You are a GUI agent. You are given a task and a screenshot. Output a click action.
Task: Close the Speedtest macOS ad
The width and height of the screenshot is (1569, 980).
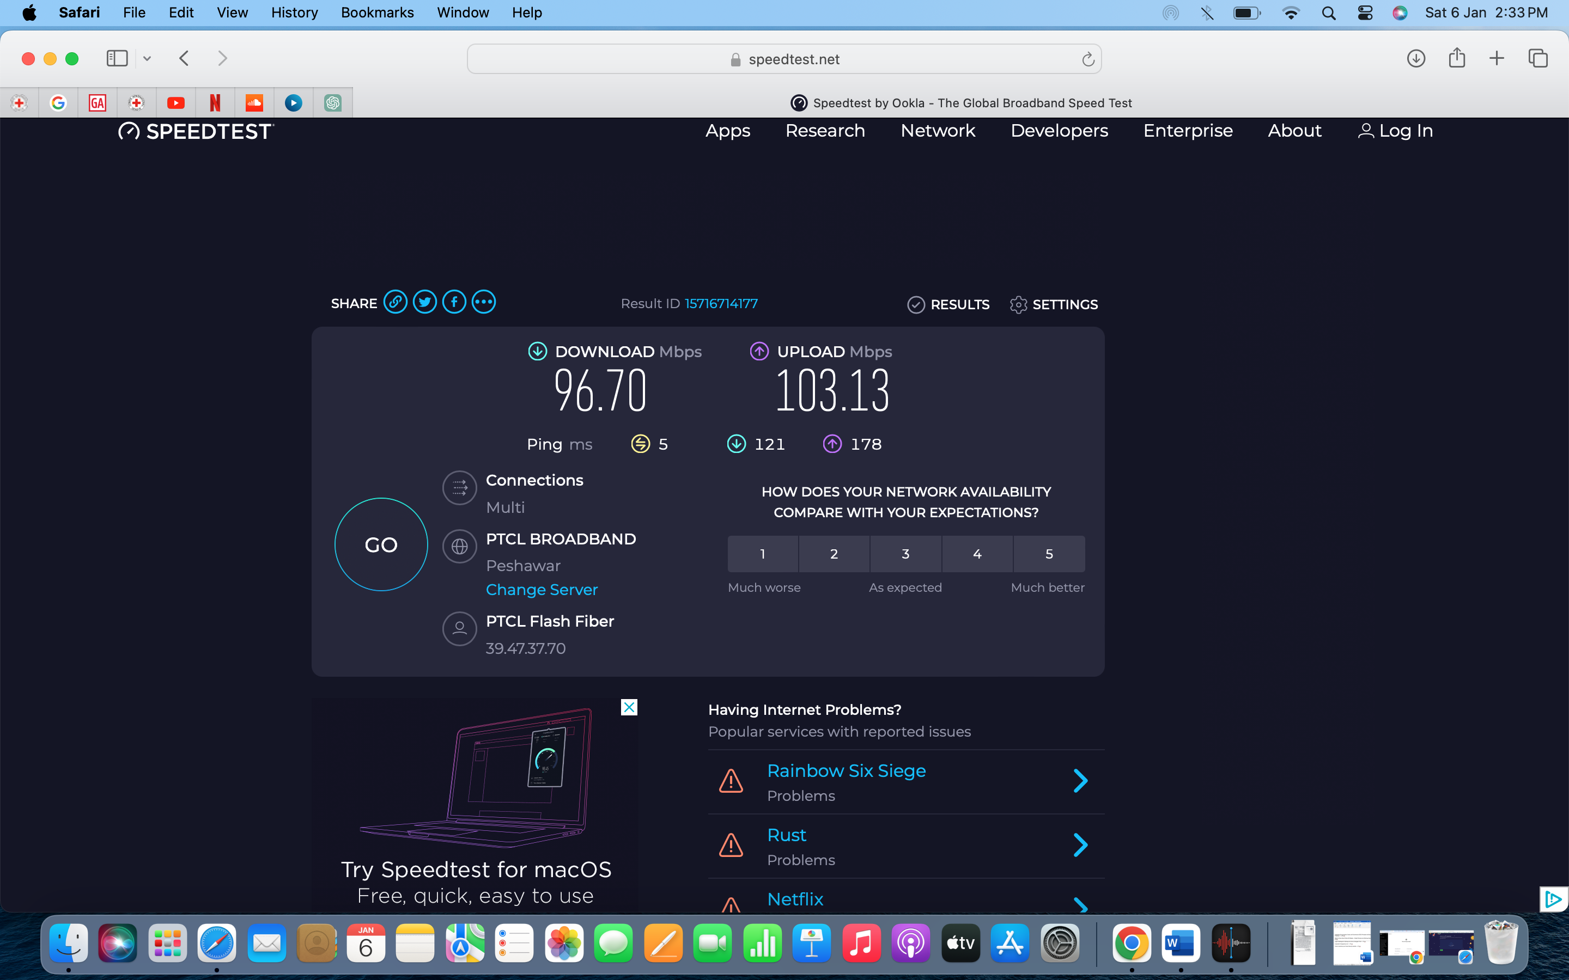629,707
